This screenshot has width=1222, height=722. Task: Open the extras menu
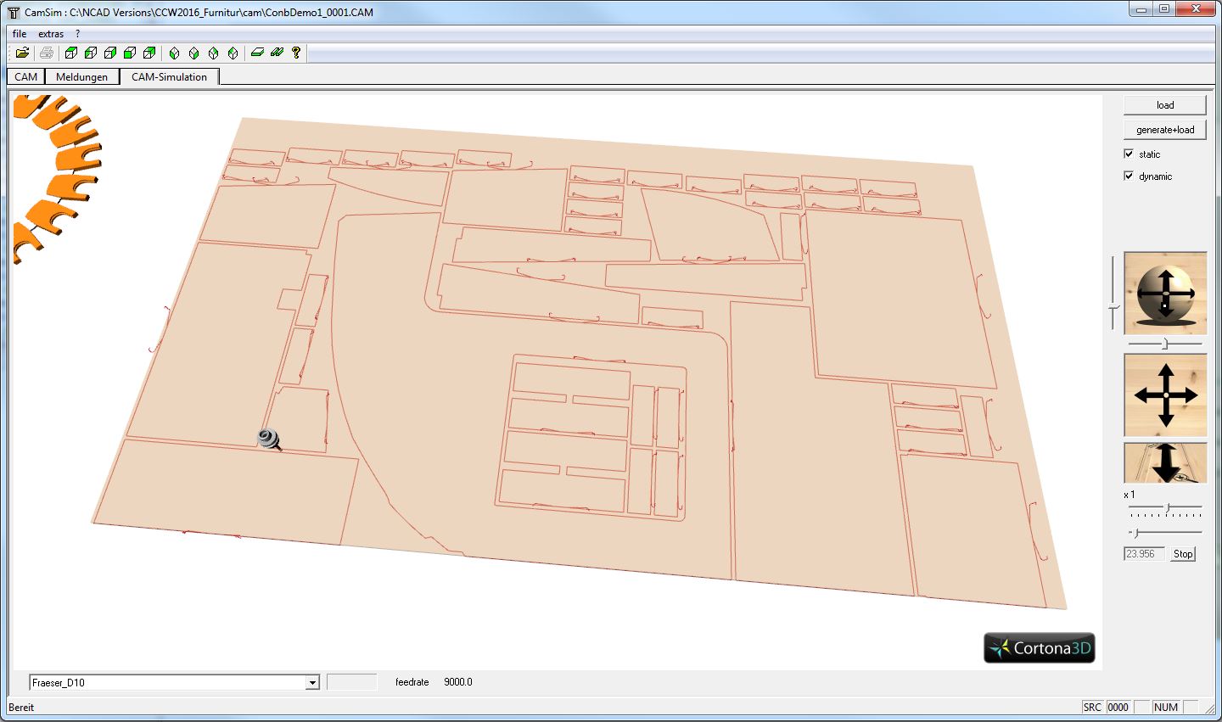(x=50, y=33)
